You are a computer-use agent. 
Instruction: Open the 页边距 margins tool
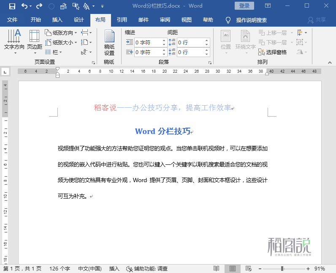pos(35,42)
